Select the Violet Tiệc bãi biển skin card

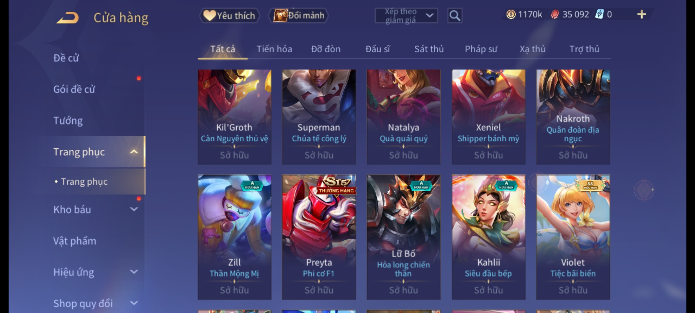coord(573,237)
